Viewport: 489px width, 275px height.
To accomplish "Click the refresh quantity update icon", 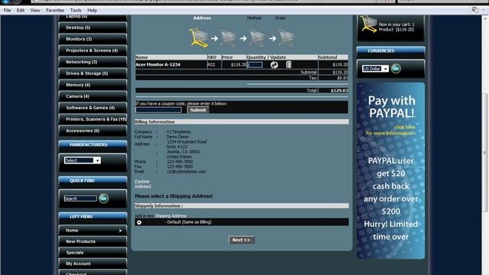I will click(274, 64).
